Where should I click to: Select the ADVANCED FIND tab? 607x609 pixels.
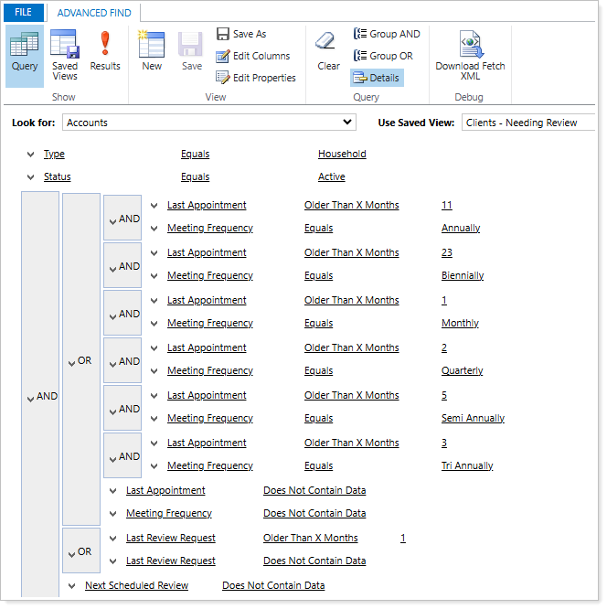94,13
